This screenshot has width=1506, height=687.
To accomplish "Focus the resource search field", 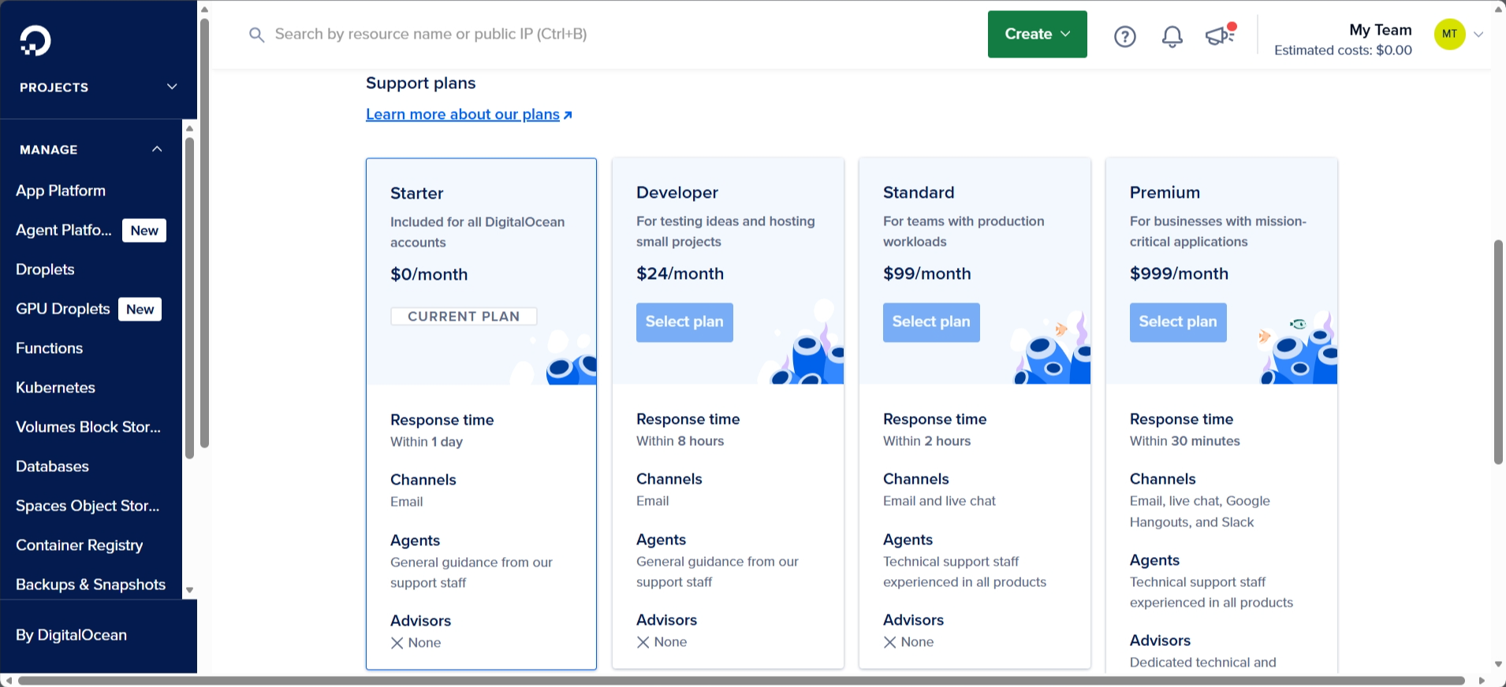I will pos(431,35).
